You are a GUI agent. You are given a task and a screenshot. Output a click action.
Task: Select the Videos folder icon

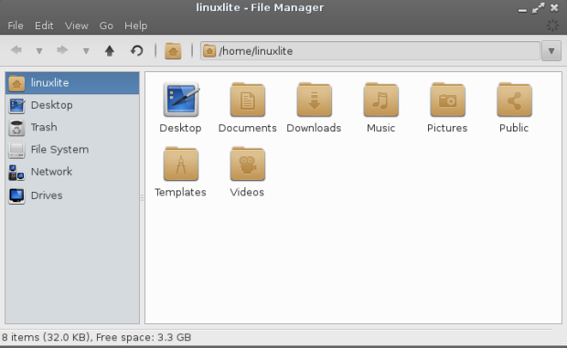247,163
